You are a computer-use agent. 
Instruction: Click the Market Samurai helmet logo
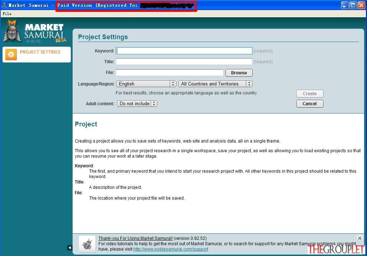coord(12,31)
